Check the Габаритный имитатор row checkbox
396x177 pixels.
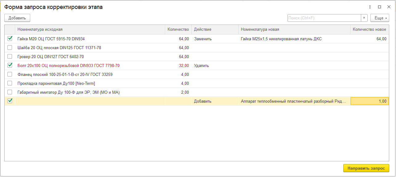click(x=10, y=92)
